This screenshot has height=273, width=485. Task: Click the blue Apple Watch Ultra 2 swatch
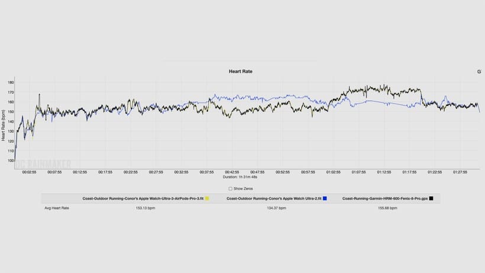pos(325,198)
